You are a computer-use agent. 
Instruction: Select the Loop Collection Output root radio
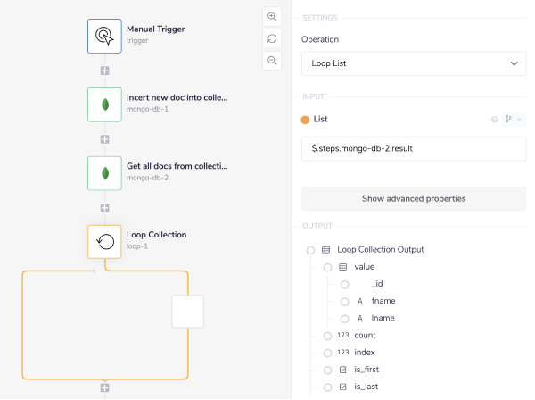click(311, 250)
